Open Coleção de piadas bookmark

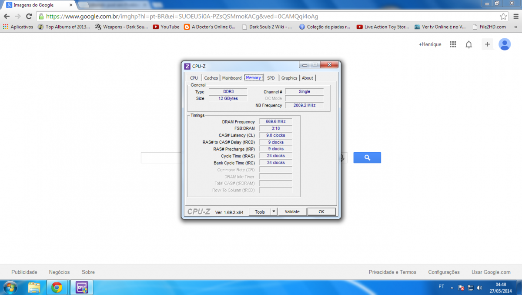point(325,27)
